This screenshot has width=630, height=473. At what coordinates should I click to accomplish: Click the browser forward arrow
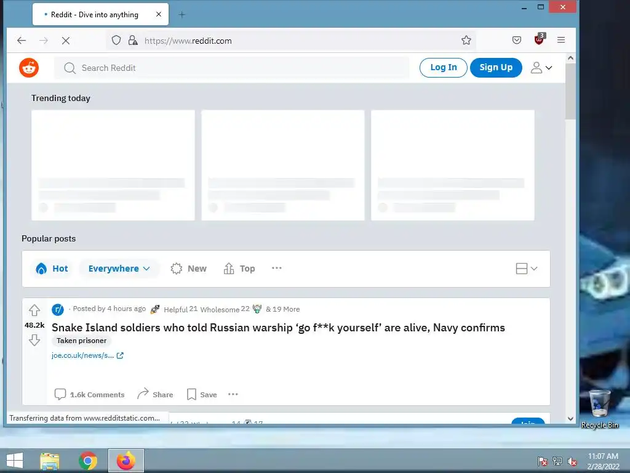tap(44, 40)
